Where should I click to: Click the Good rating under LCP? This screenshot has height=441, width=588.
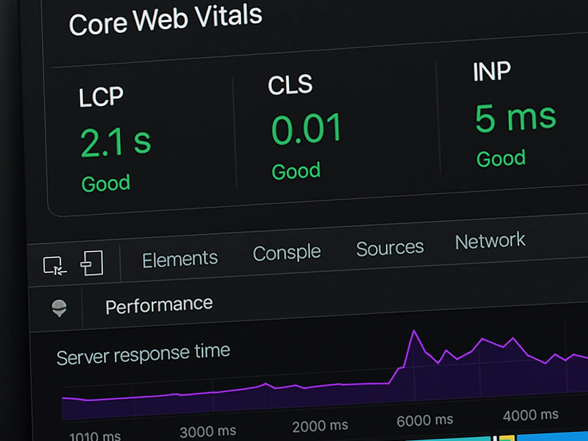(106, 183)
